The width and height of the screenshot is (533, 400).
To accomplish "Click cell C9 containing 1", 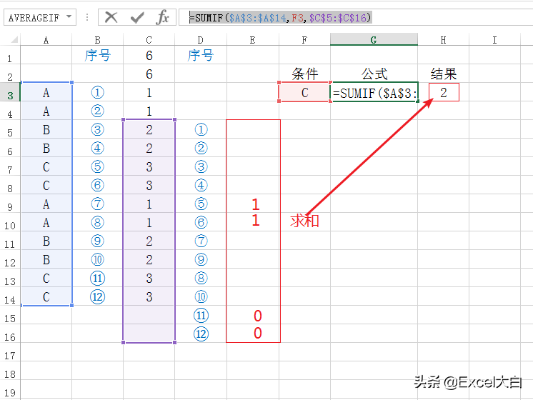I will (x=149, y=204).
